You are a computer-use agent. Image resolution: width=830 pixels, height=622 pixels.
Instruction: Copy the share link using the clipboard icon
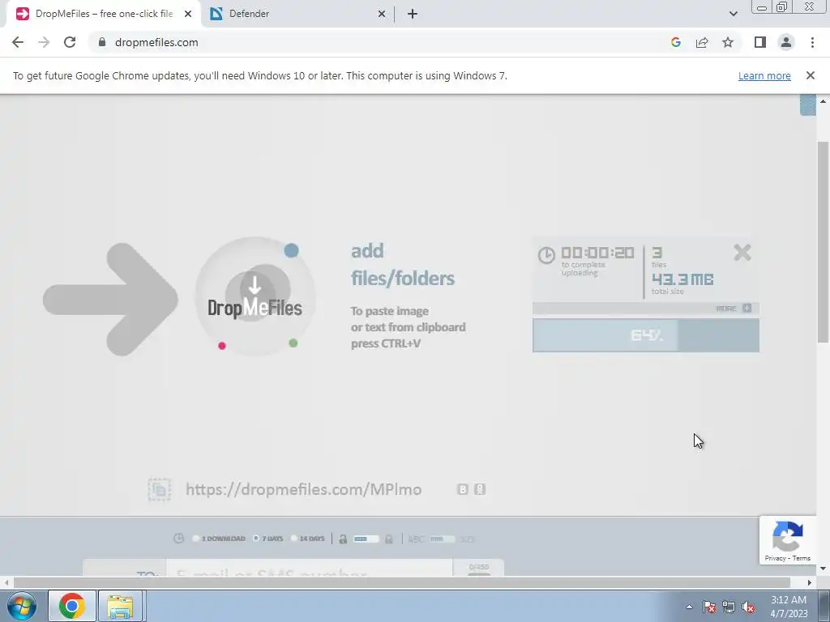160,489
